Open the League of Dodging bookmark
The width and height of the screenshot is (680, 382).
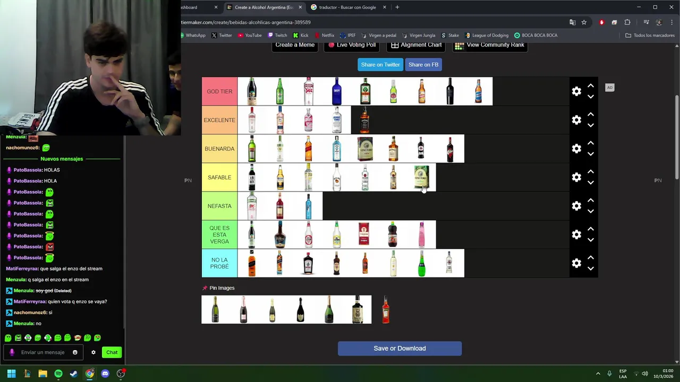point(486,36)
